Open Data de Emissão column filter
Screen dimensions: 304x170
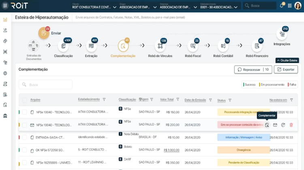(210, 100)
